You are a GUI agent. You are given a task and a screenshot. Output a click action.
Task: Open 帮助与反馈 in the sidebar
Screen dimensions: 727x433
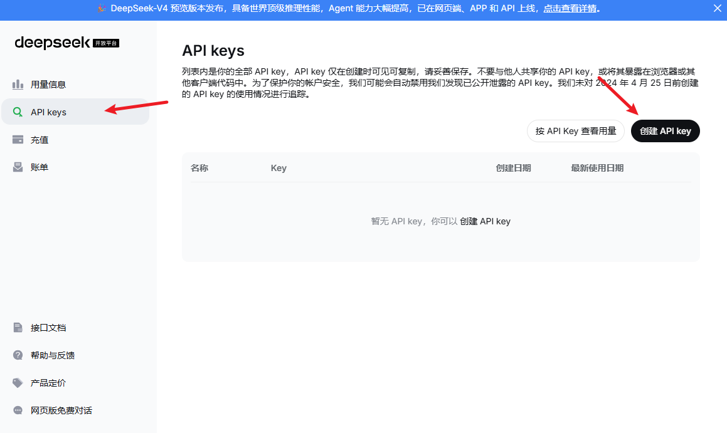[x=75, y=355]
